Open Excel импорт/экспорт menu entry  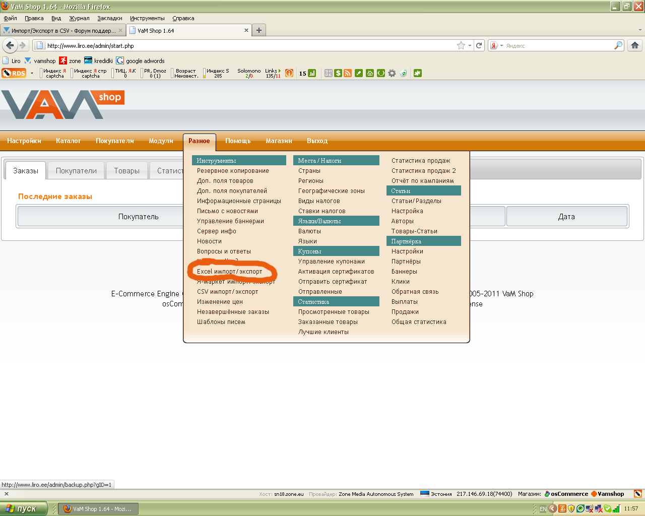(x=230, y=272)
